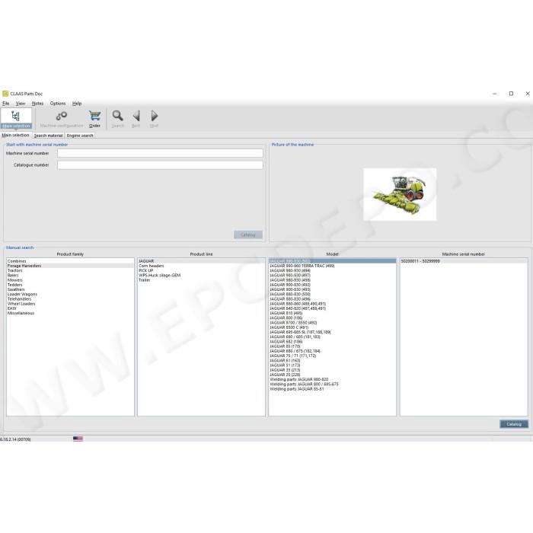533x533 pixels.
Task: Select Tractors in Product family
Action: tap(70, 270)
